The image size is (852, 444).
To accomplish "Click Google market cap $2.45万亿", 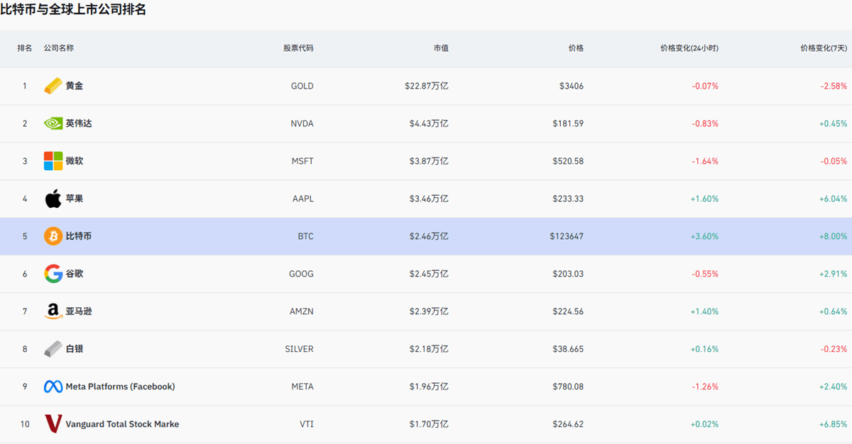I will tap(429, 274).
